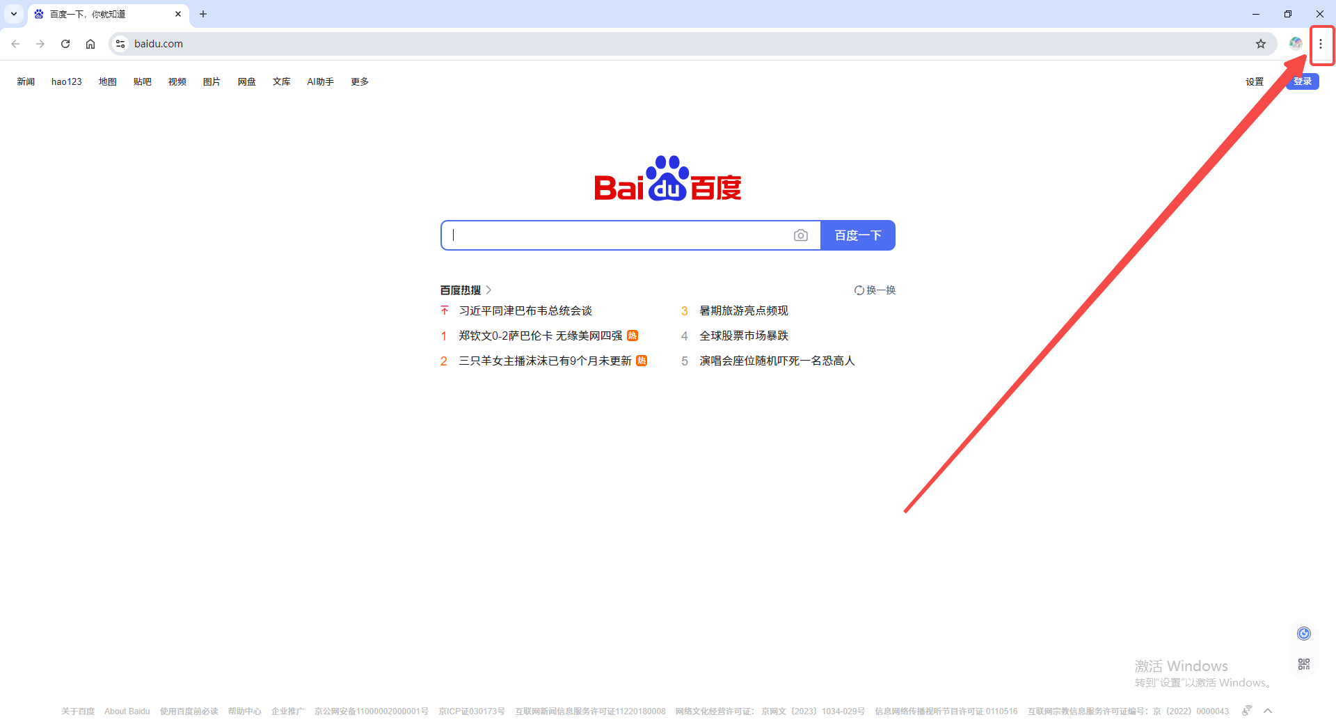
Task: Open 帮助中心 footer link
Action: click(245, 711)
